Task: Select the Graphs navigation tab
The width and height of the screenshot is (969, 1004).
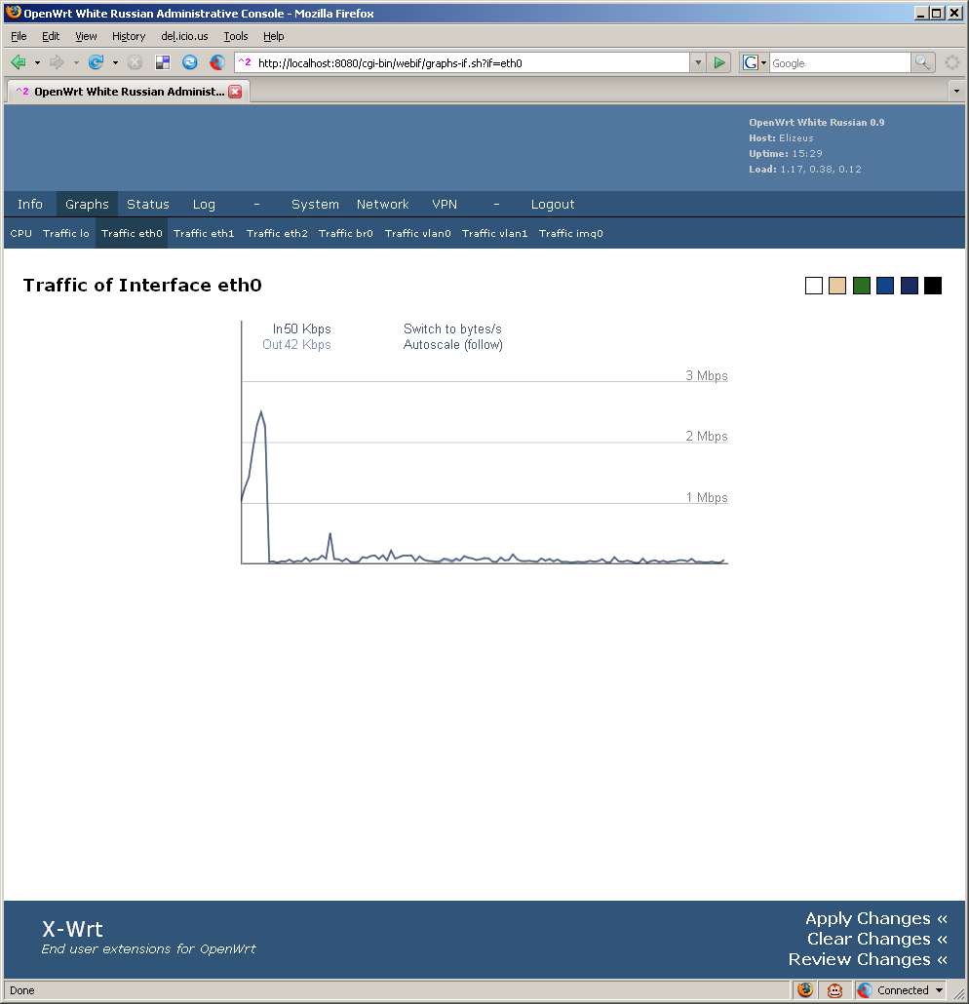Action: coord(87,205)
